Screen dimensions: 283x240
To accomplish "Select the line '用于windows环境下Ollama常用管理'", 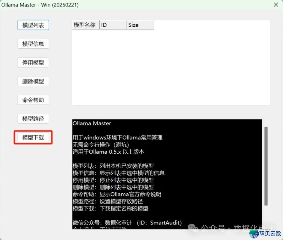I will [117, 138].
